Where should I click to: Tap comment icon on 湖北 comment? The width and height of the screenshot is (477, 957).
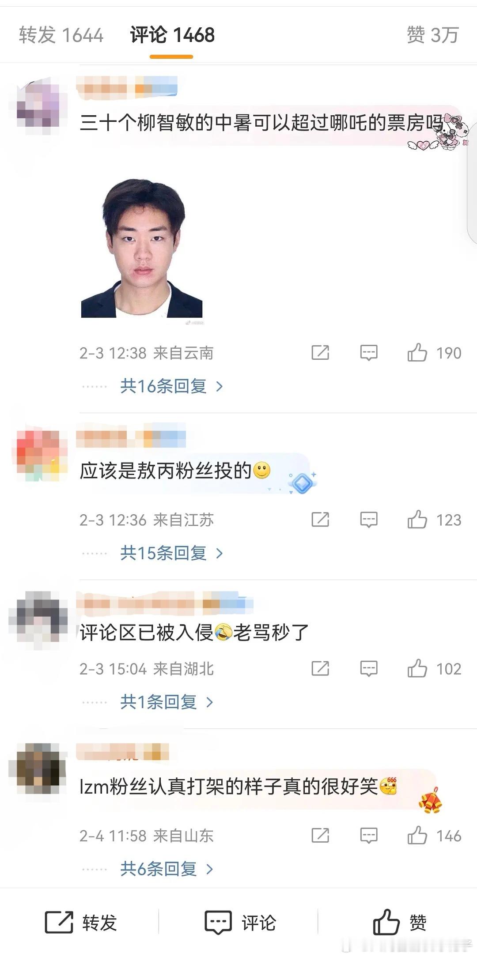coord(368,669)
